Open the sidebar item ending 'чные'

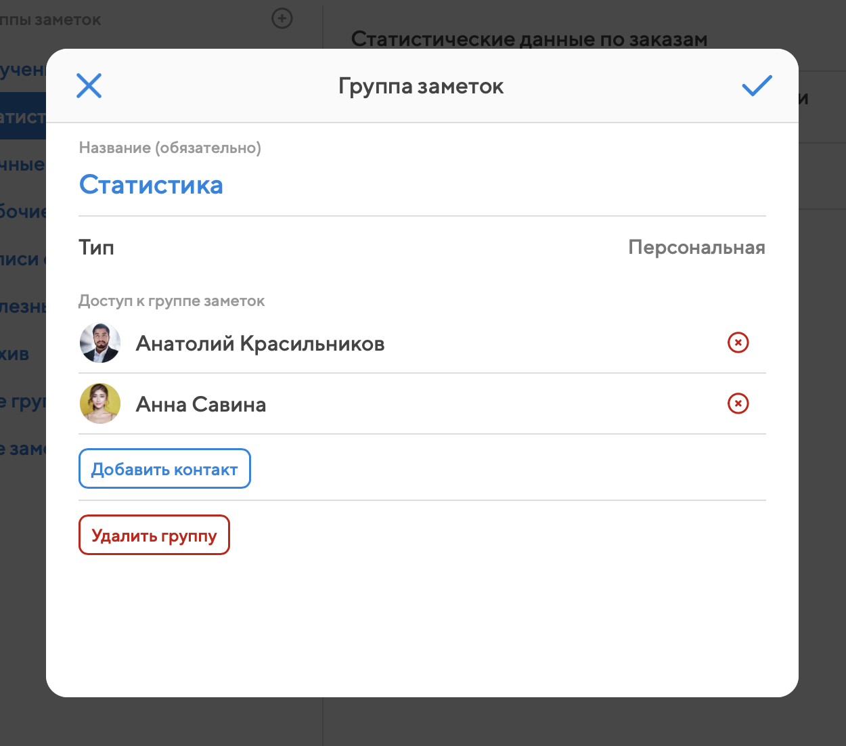point(22,164)
